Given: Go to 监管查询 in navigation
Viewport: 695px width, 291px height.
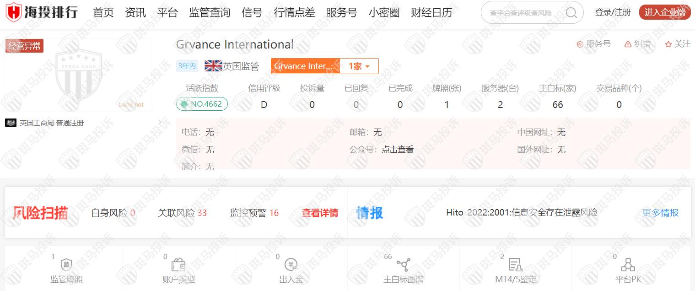Looking at the screenshot, I should click(210, 12).
